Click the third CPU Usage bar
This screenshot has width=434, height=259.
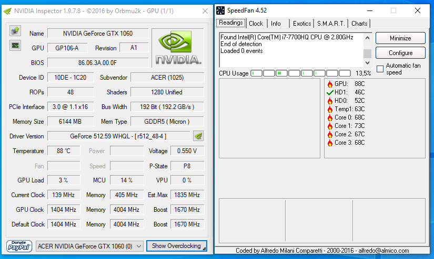(282, 73)
